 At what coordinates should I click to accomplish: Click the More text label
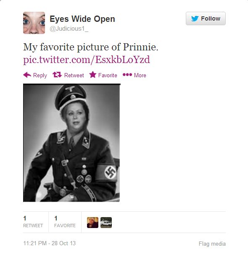[x=140, y=75]
